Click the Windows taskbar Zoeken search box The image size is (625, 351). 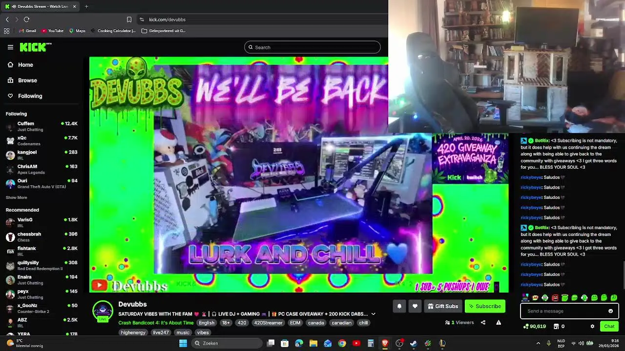[x=226, y=343]
